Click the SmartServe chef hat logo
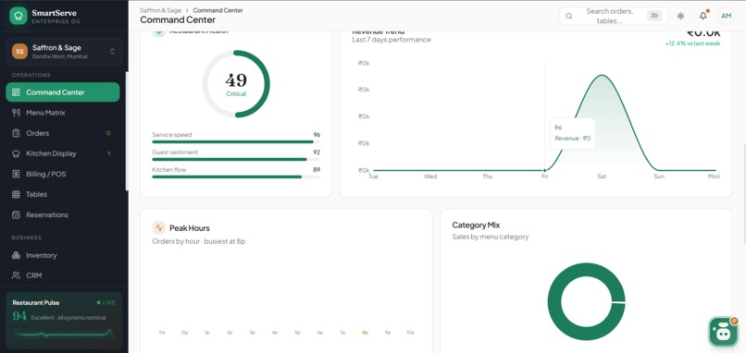746x353 pixels. point(19,16)
